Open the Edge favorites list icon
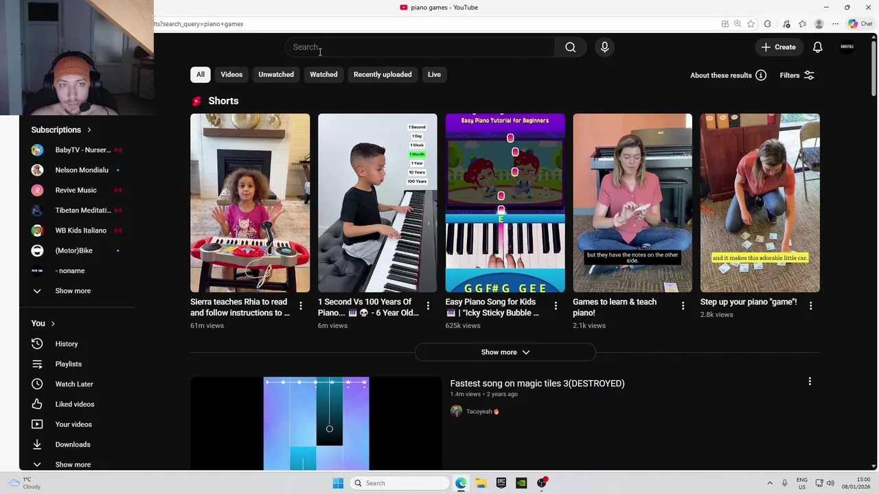879x494 pixels. click(802, 24)
